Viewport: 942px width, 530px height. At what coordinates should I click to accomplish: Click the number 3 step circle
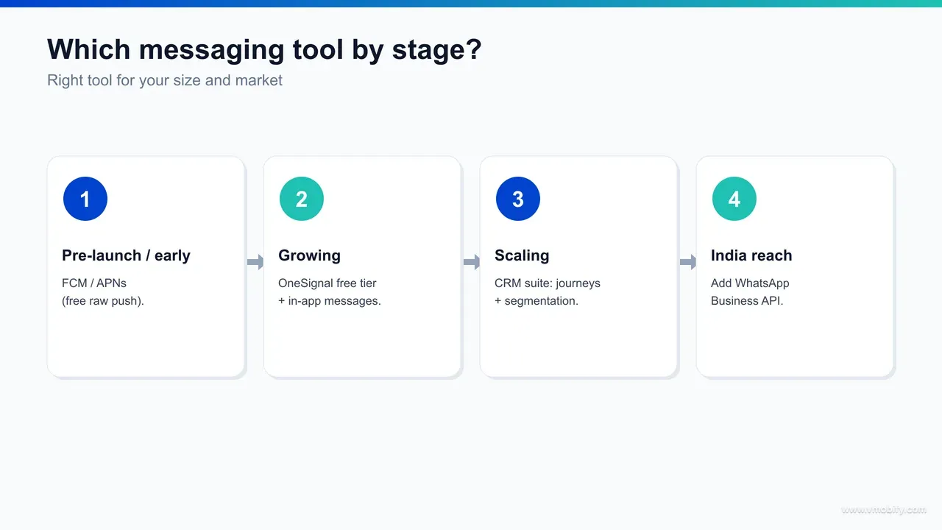pyautogui.click(x=518, y=199)
